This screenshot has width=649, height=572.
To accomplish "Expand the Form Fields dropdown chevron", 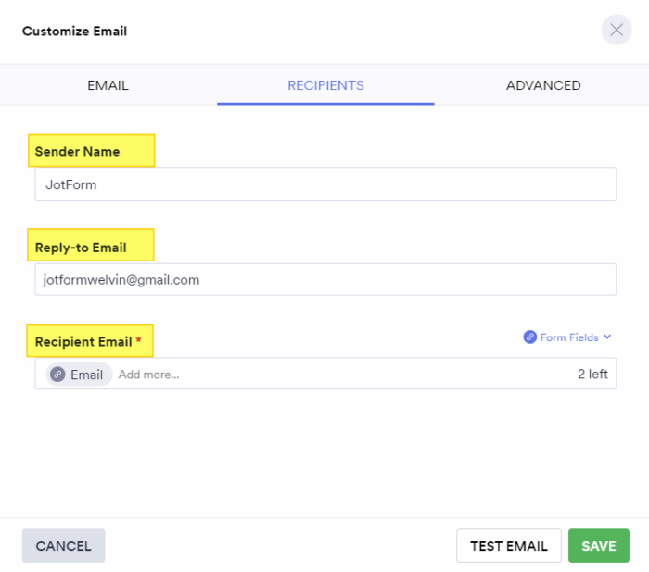I will click(x=607, y=337).
